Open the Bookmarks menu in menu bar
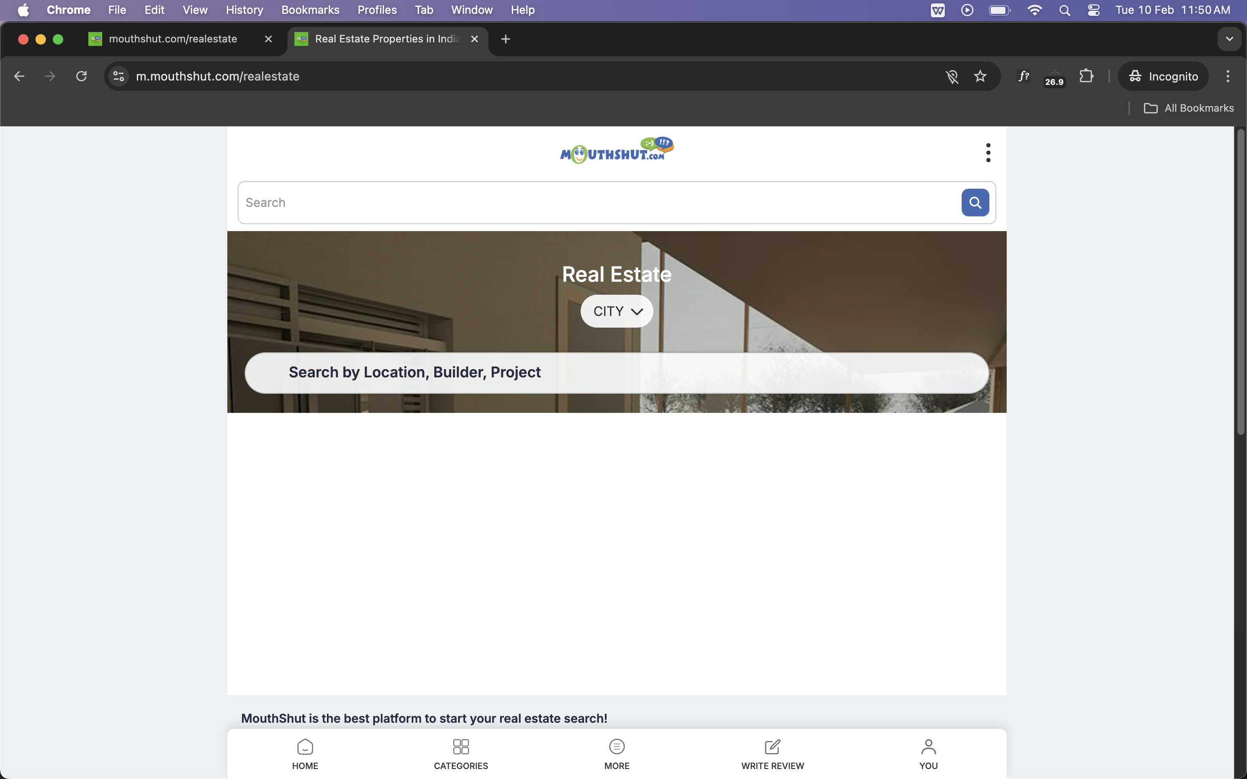The height and width of the screenshot is (779, 1247). (x=310, y=10)
